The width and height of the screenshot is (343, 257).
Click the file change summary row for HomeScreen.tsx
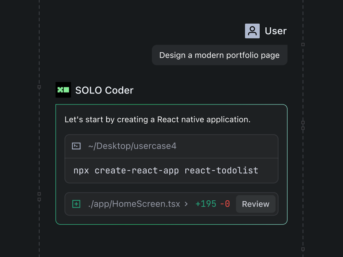(x=171, y=204)
